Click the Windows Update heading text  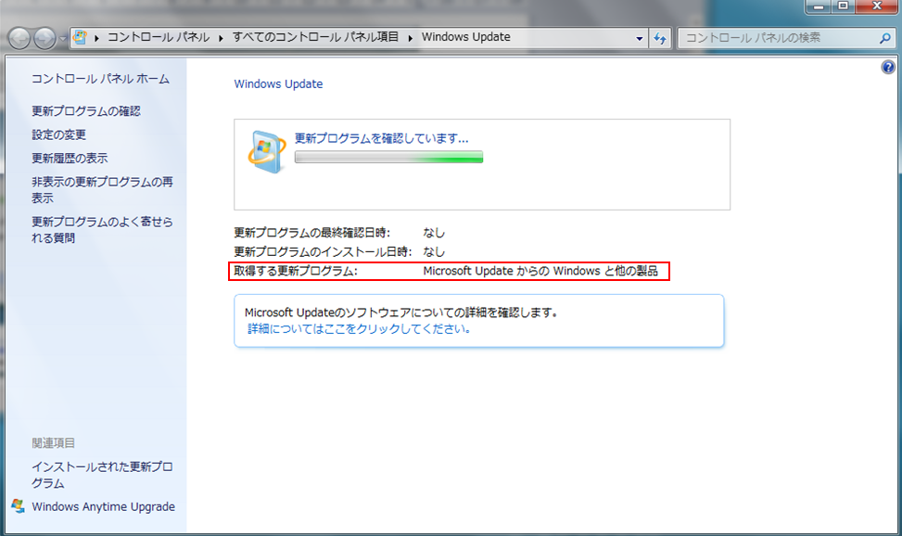(278, 84)
